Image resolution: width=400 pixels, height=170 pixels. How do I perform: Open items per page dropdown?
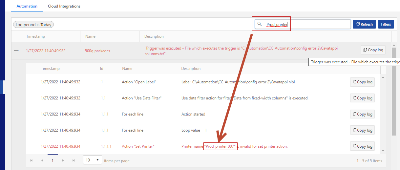93,160
